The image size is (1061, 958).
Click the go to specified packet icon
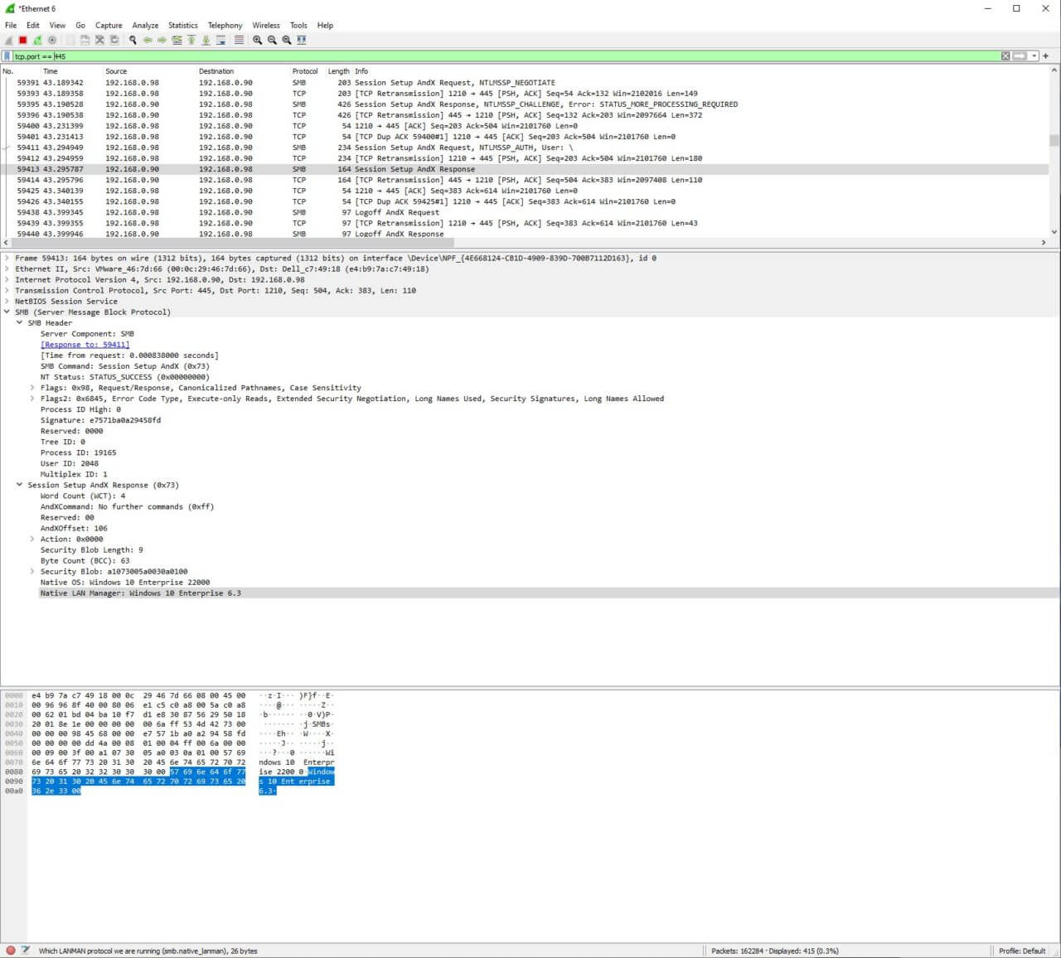177,40
